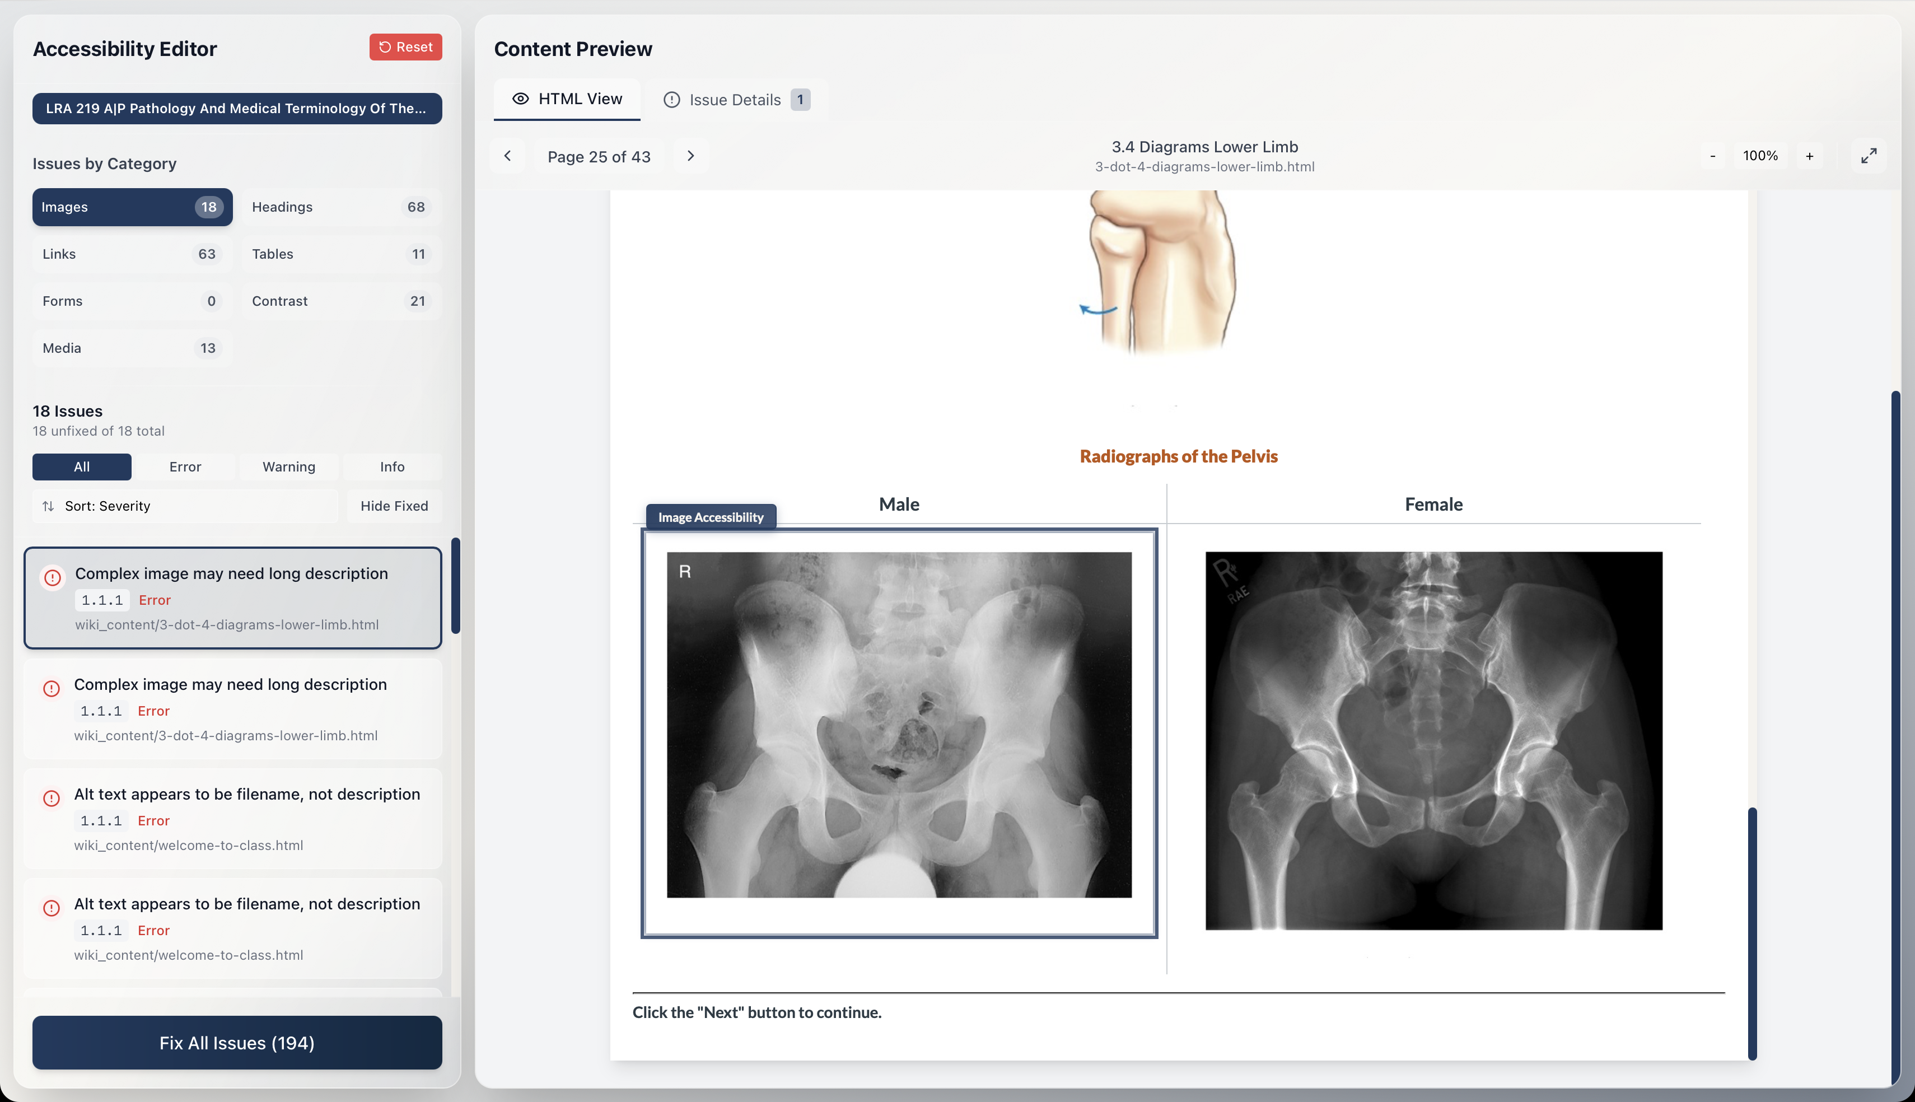Image resolution: width=1915 pixels, height=1102 pixels.
Task: Go to previous page arrow
Action: click(508, 156)
